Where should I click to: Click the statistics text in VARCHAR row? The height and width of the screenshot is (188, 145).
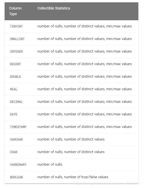coord(71,139)
